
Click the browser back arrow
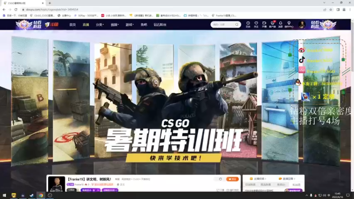[4, 9]
